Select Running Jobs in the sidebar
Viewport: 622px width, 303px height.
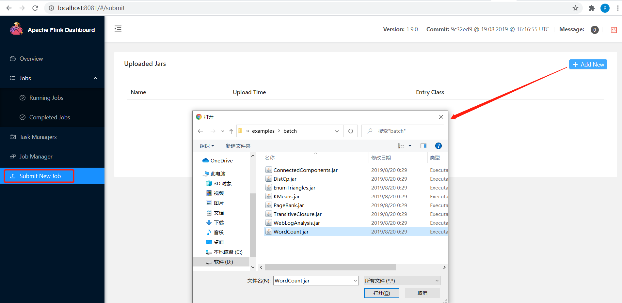(46, 98)
